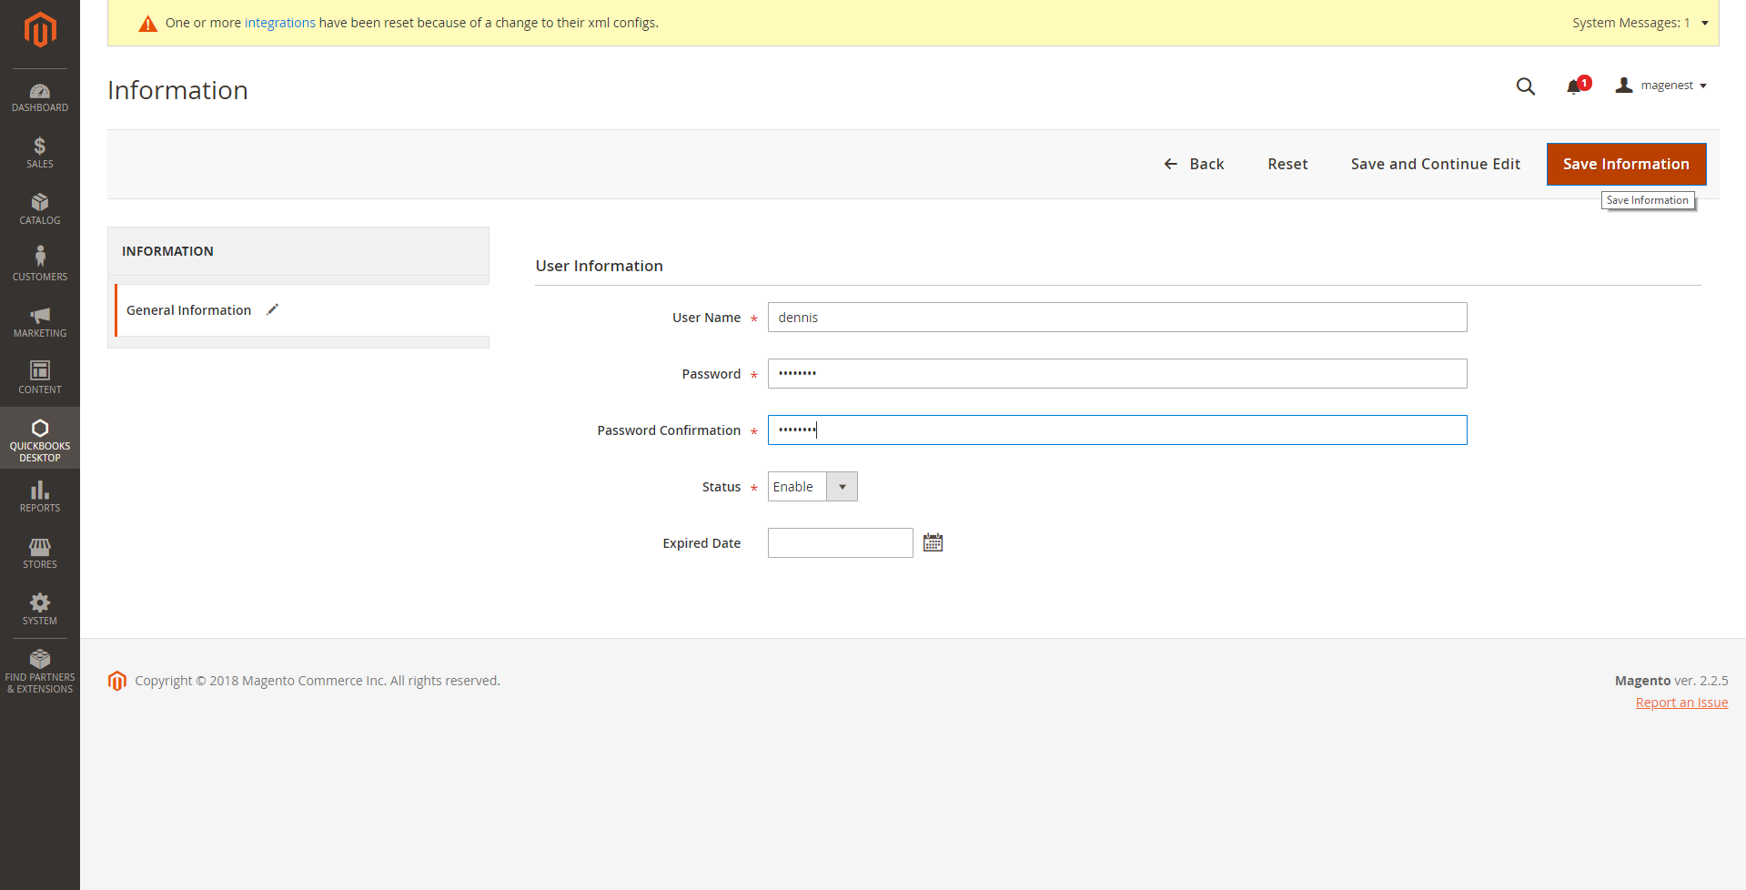Screen dimensions: 1746x890
Task: Open the notifications bell icon
Action: pos(1574,86)
